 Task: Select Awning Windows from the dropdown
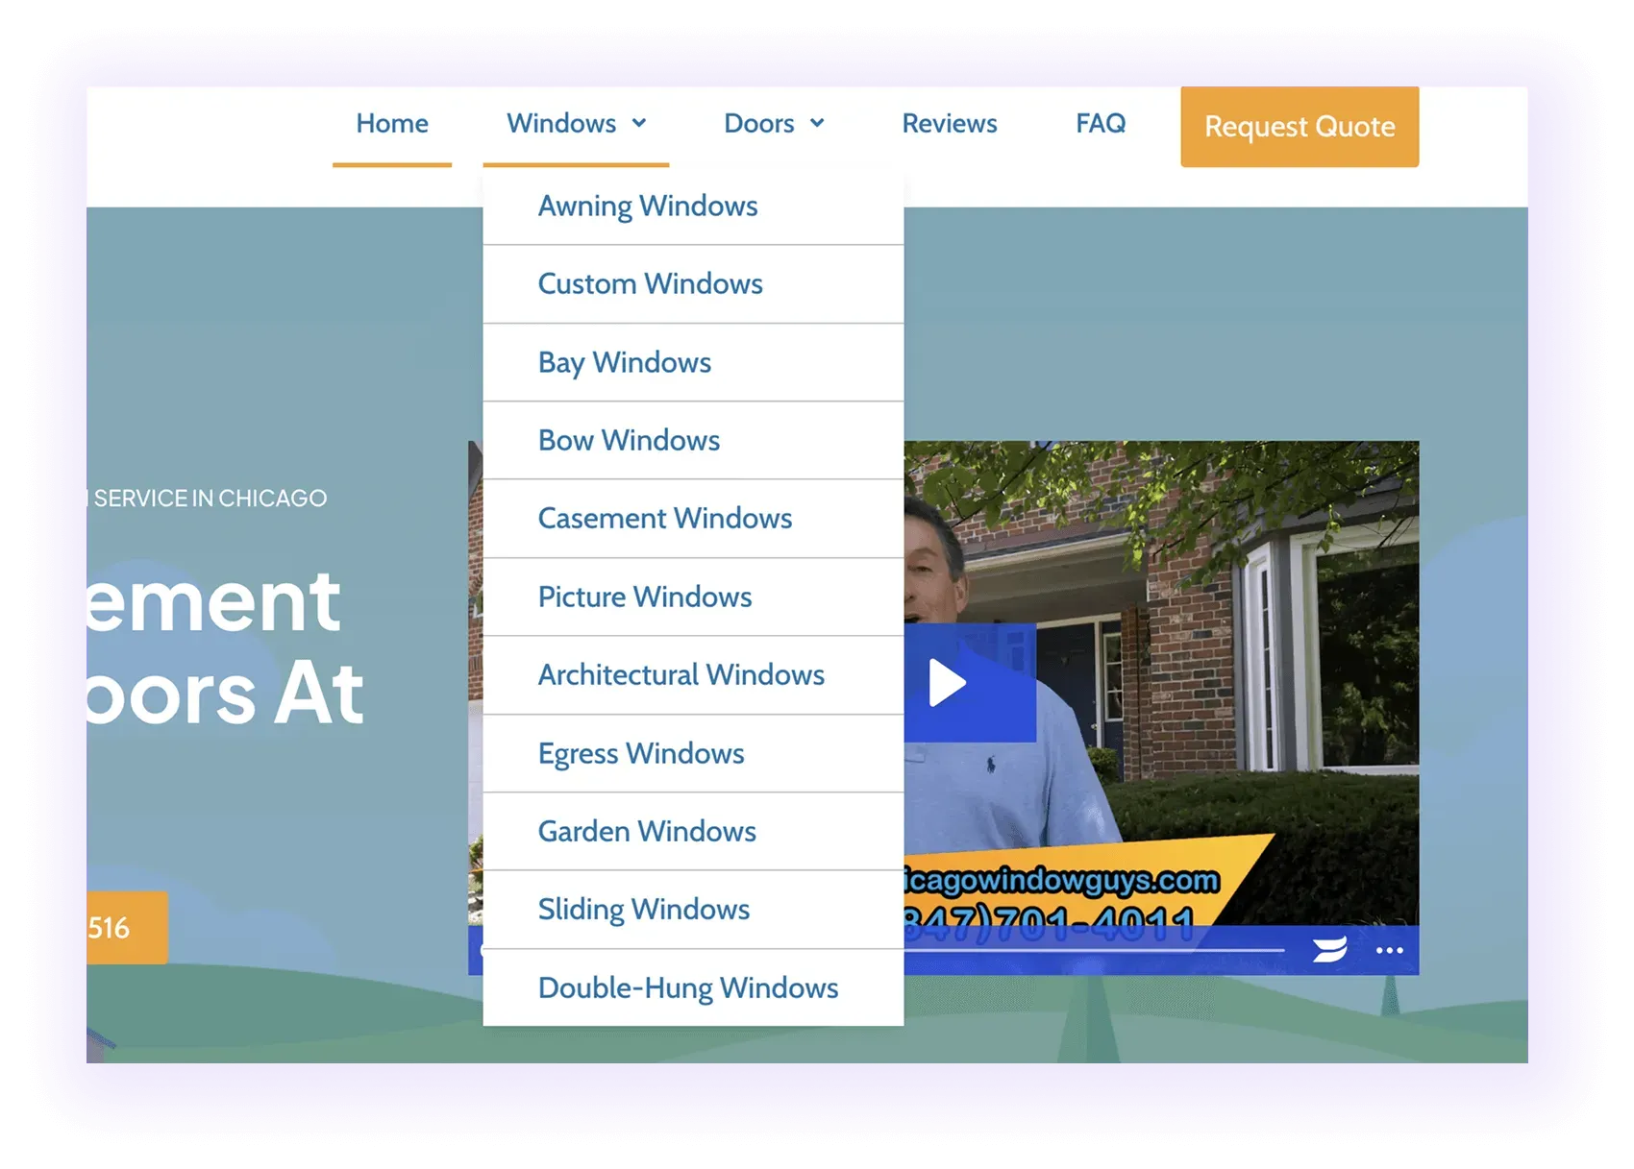click(693, 207)
